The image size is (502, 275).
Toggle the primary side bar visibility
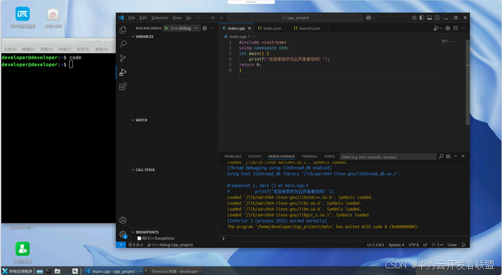coord(422,18)
